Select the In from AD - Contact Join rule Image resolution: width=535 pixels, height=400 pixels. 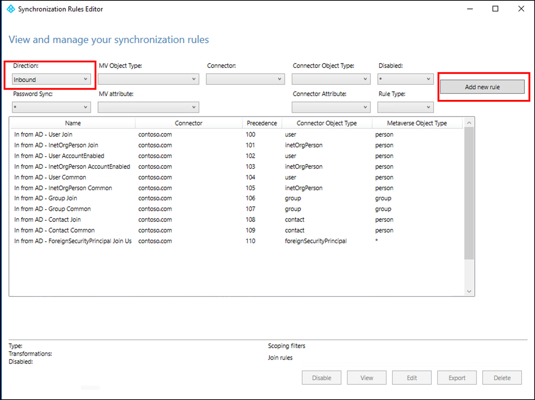[x=47, y=219]
